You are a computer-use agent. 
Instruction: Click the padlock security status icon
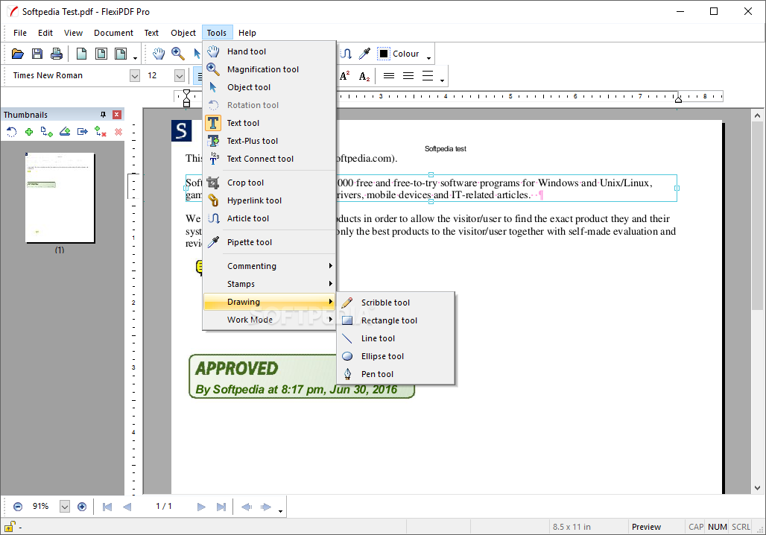click(x=10, y=527)
